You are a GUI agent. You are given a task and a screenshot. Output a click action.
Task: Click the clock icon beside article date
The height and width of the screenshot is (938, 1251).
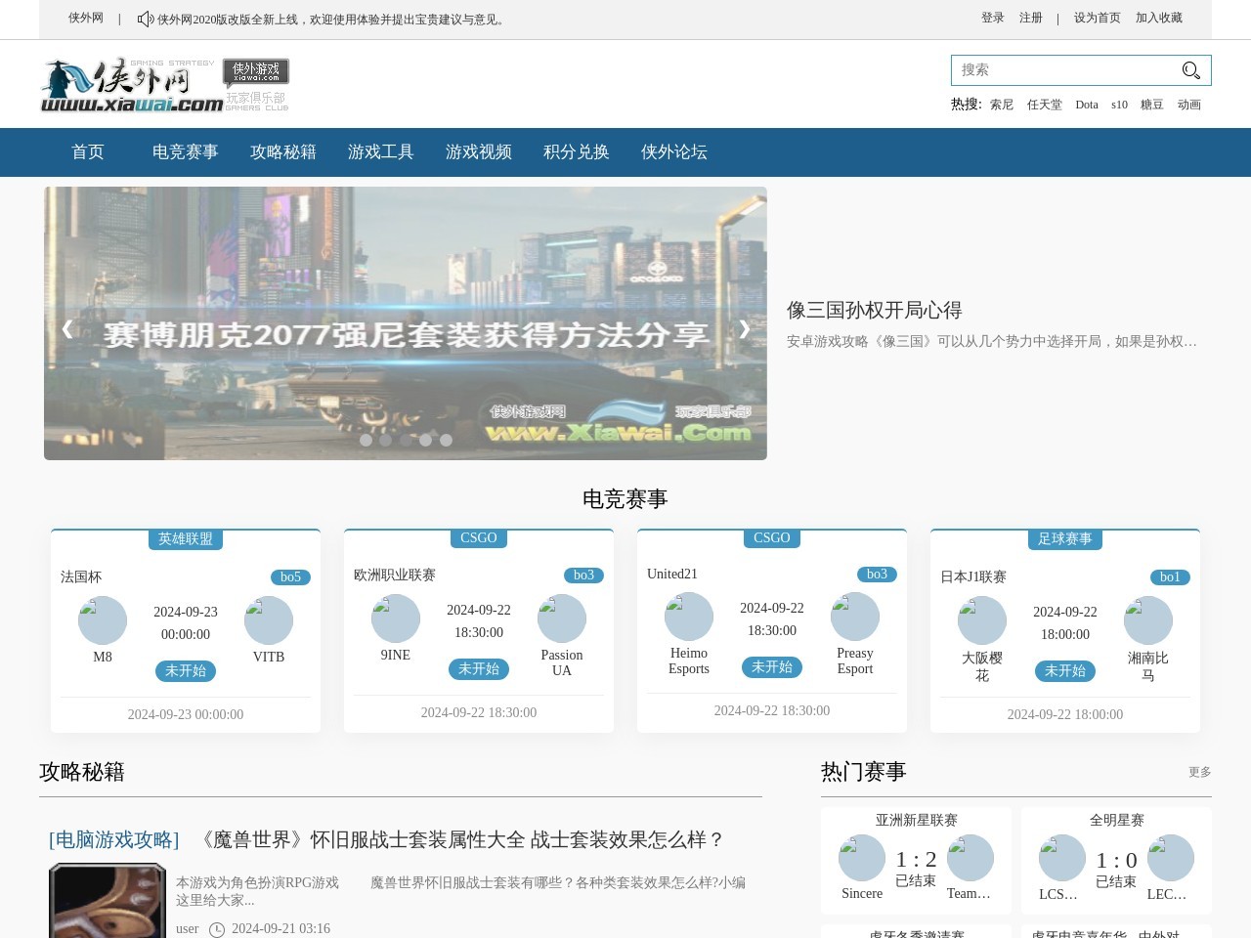click(x=217, y=929)
